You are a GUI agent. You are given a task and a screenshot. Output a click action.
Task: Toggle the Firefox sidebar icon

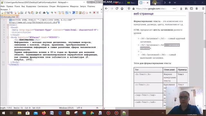coord(192,9)
